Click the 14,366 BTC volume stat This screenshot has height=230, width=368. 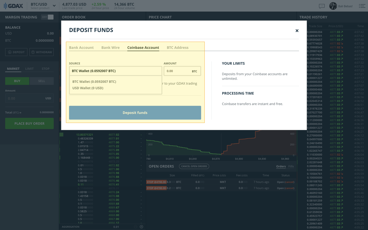(124, 6)
